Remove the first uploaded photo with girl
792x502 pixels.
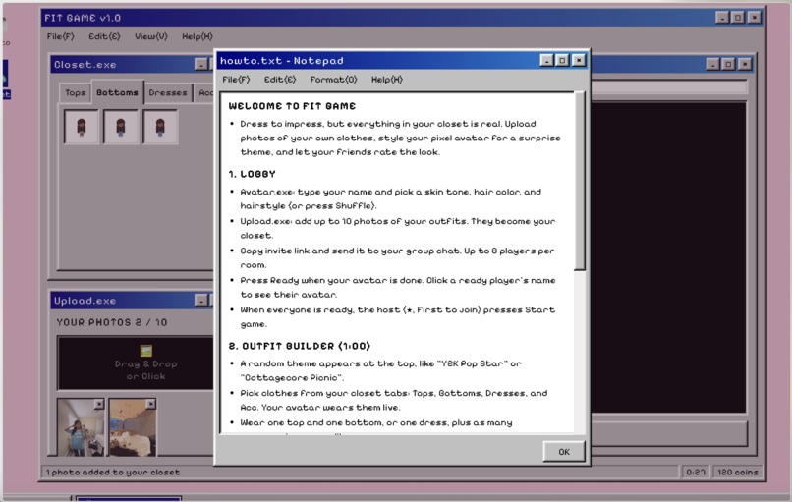click(x=99, y=404)
